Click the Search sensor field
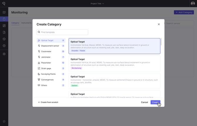The height and width of the screenshot is (126, 197). (179, 23)
